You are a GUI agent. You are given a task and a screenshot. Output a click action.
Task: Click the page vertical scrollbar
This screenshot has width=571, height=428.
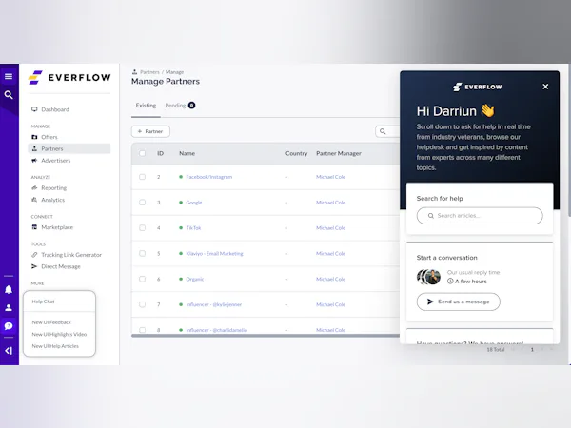click(569, 140)
